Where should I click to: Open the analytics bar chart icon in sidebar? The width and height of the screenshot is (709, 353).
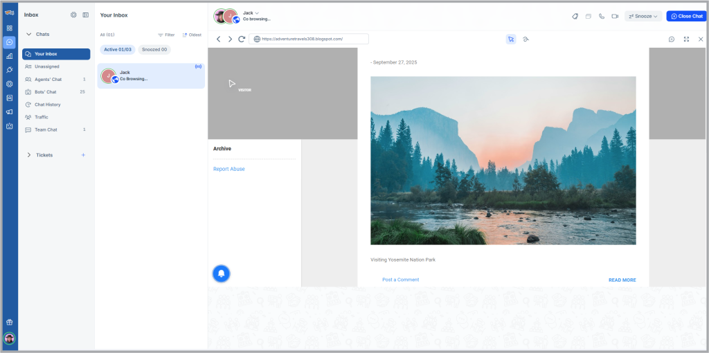[10, 56]
